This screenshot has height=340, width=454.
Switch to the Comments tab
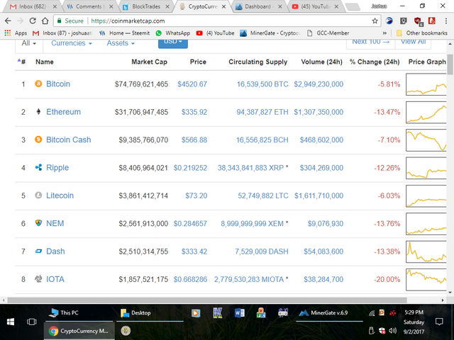tap(89, 6)
